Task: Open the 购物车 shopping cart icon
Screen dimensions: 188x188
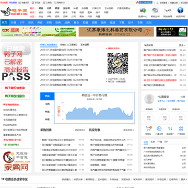Action: pos(148,129)
